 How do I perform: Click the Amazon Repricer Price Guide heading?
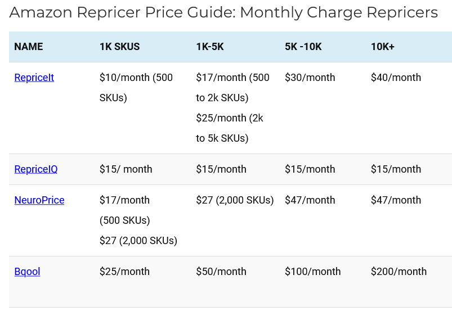223,12
